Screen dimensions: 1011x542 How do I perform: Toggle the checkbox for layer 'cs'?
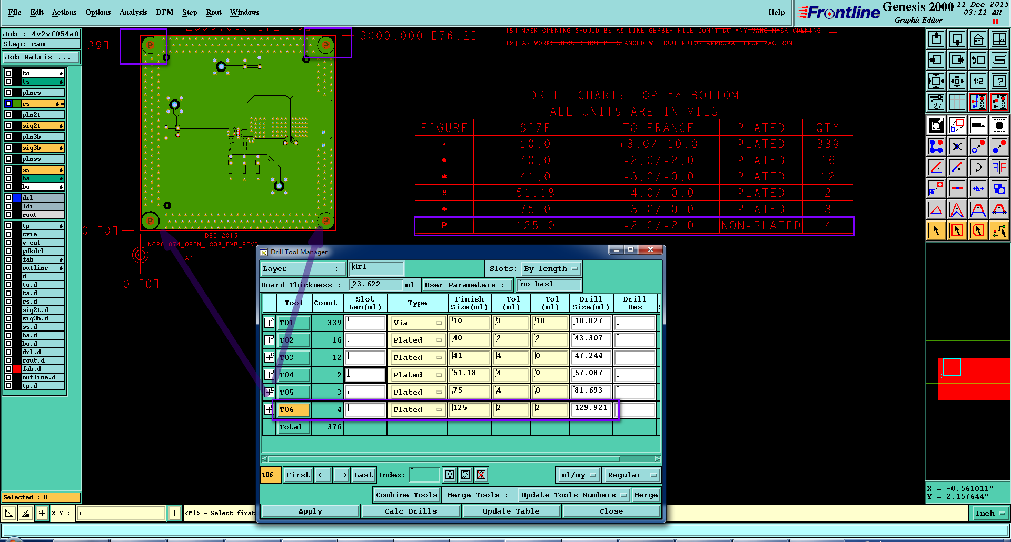click(x=8, y=104)
